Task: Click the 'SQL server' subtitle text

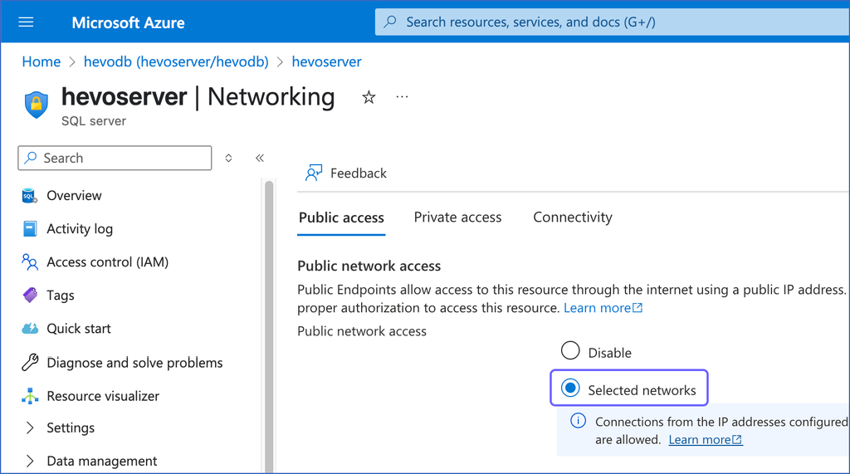Action: [93, 121]
